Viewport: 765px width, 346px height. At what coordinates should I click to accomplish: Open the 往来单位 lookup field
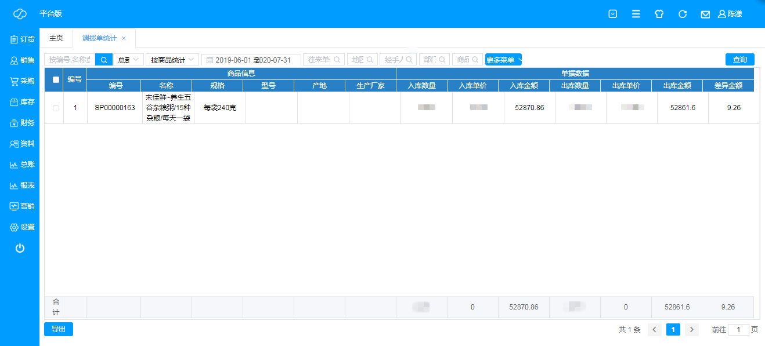324,60
